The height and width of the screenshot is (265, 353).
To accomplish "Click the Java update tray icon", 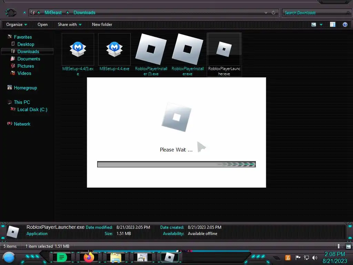I will pyautogui.click(x=288, y=257).
